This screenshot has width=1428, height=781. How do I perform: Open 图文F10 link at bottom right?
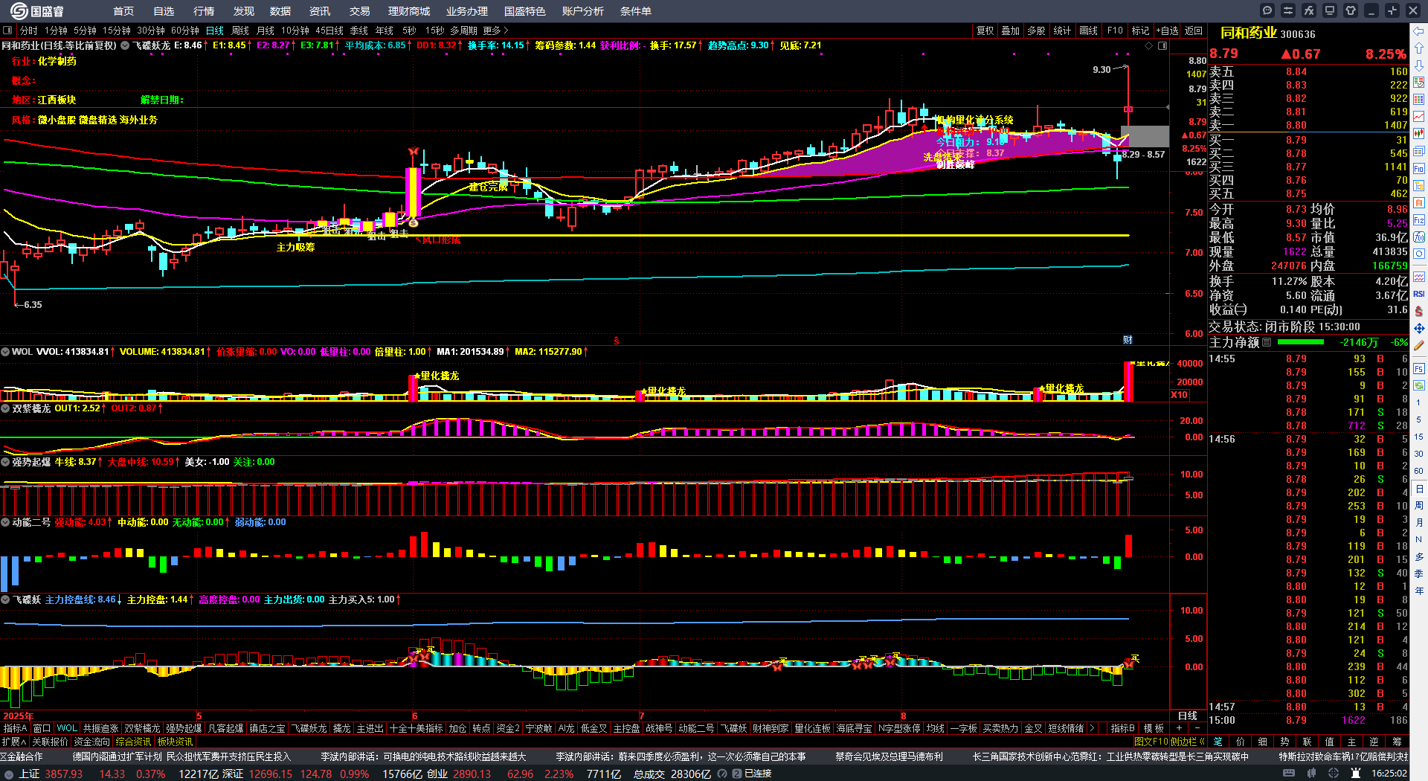(1151, 742)
